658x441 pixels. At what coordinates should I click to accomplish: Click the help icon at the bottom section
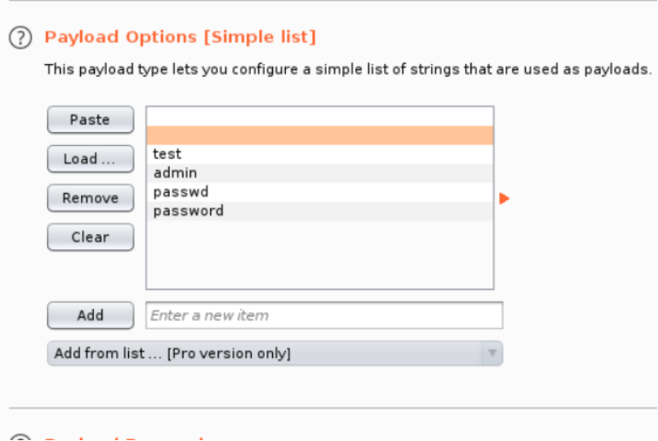20,437
